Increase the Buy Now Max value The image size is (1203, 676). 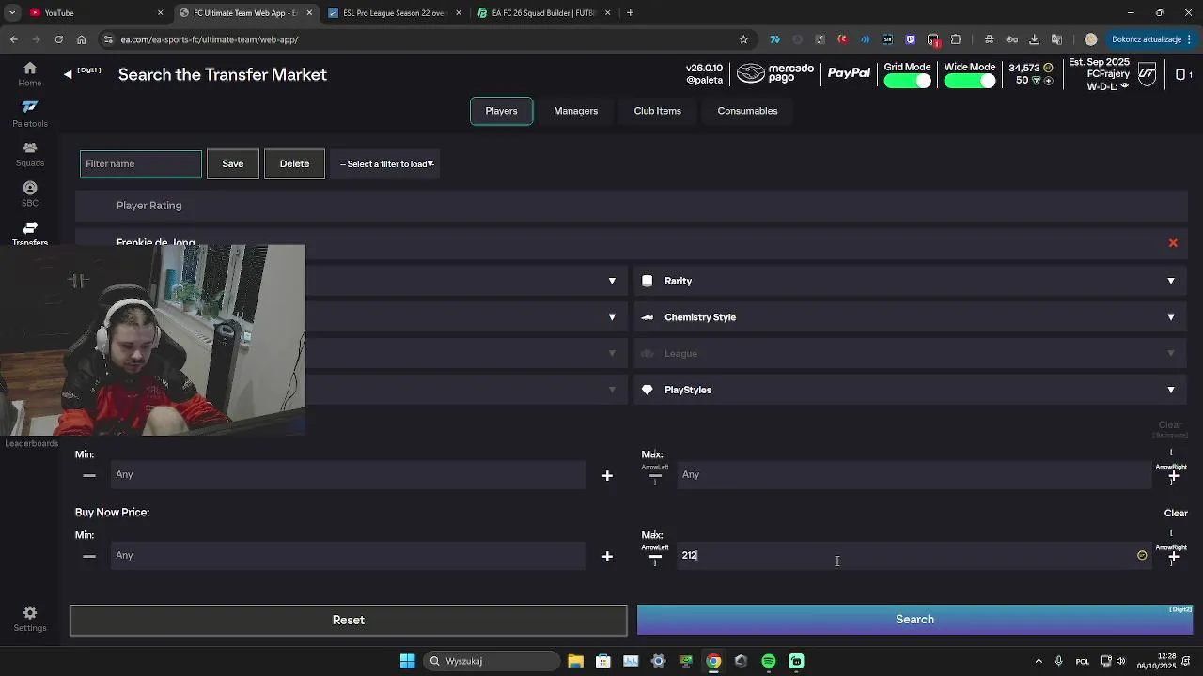click(1173, 557)
